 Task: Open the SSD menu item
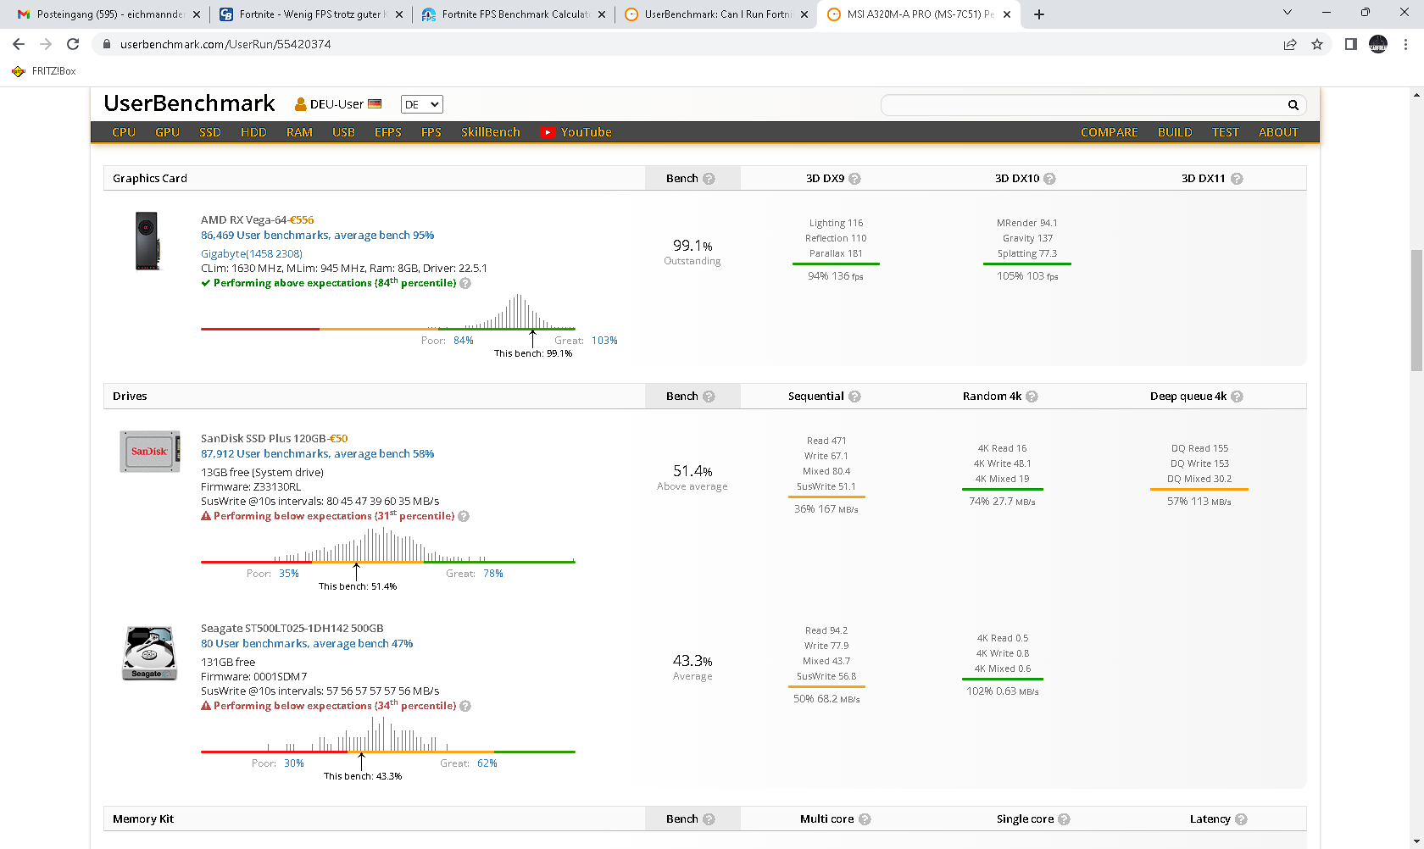pyautogui.click(x=210, y=132)
